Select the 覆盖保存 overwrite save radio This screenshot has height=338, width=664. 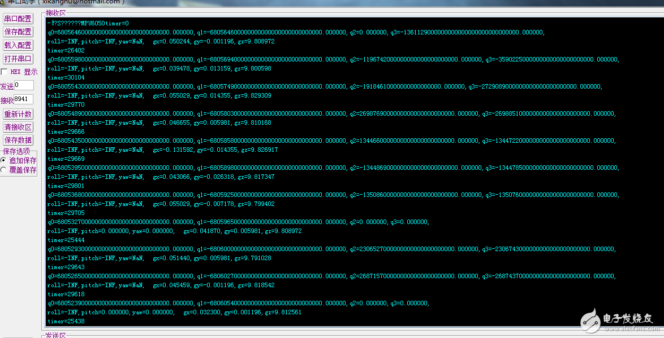(x=3, y=170)
